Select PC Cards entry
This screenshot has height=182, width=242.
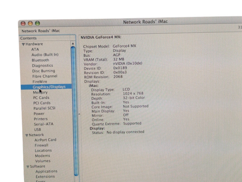coord(41,98)
